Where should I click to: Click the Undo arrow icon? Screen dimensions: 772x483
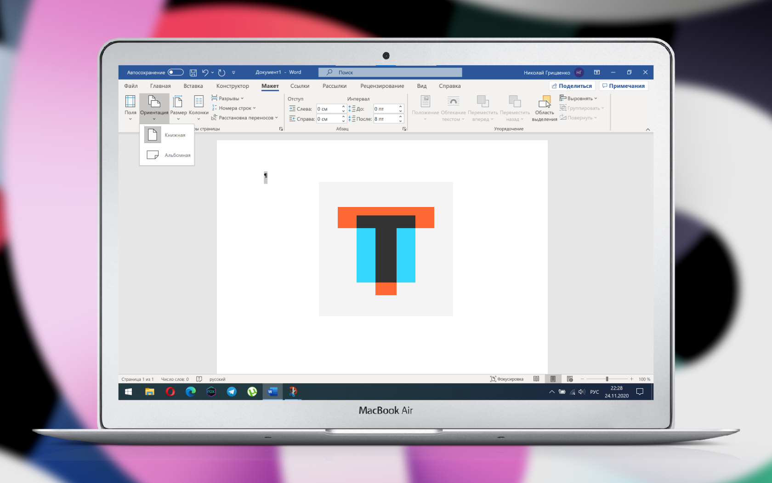[x=205, y=72]
